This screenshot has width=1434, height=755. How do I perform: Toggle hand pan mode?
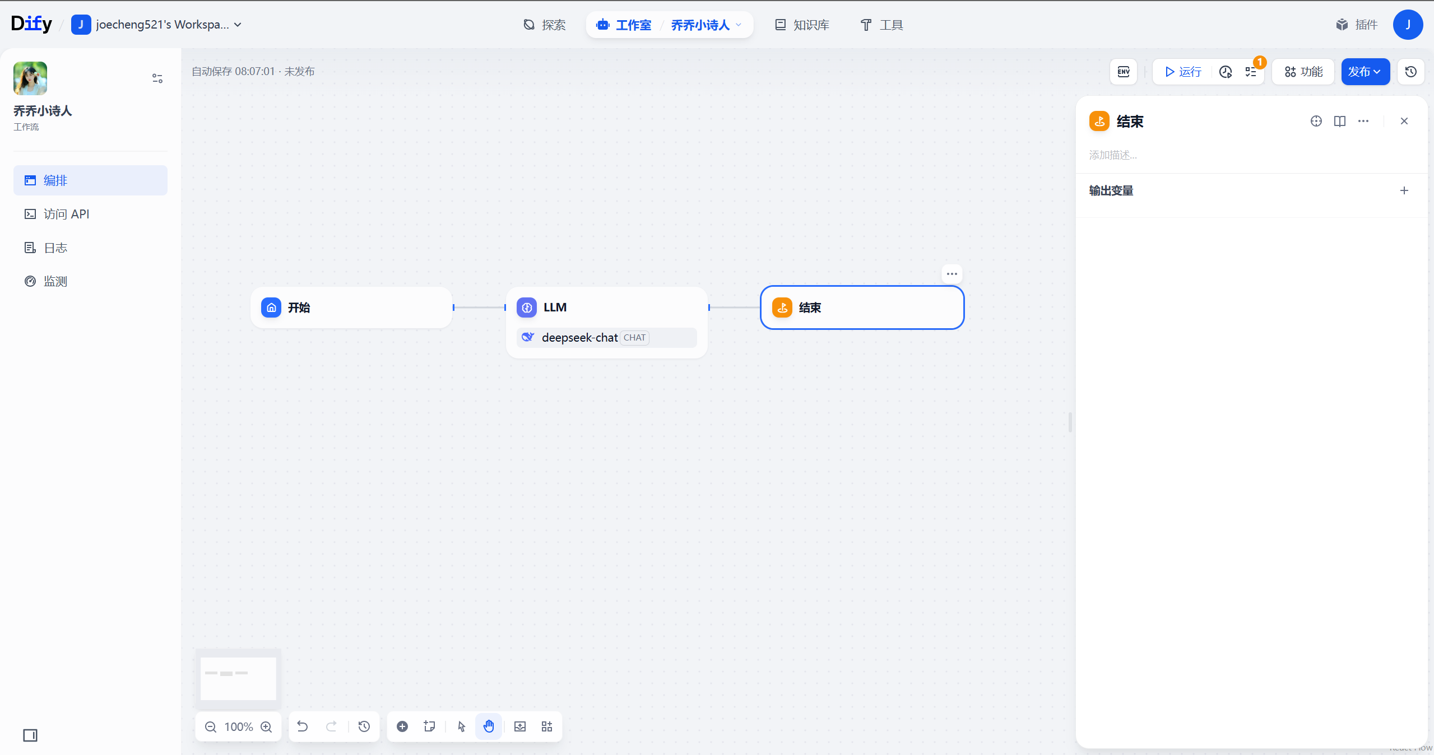(489, 726)
